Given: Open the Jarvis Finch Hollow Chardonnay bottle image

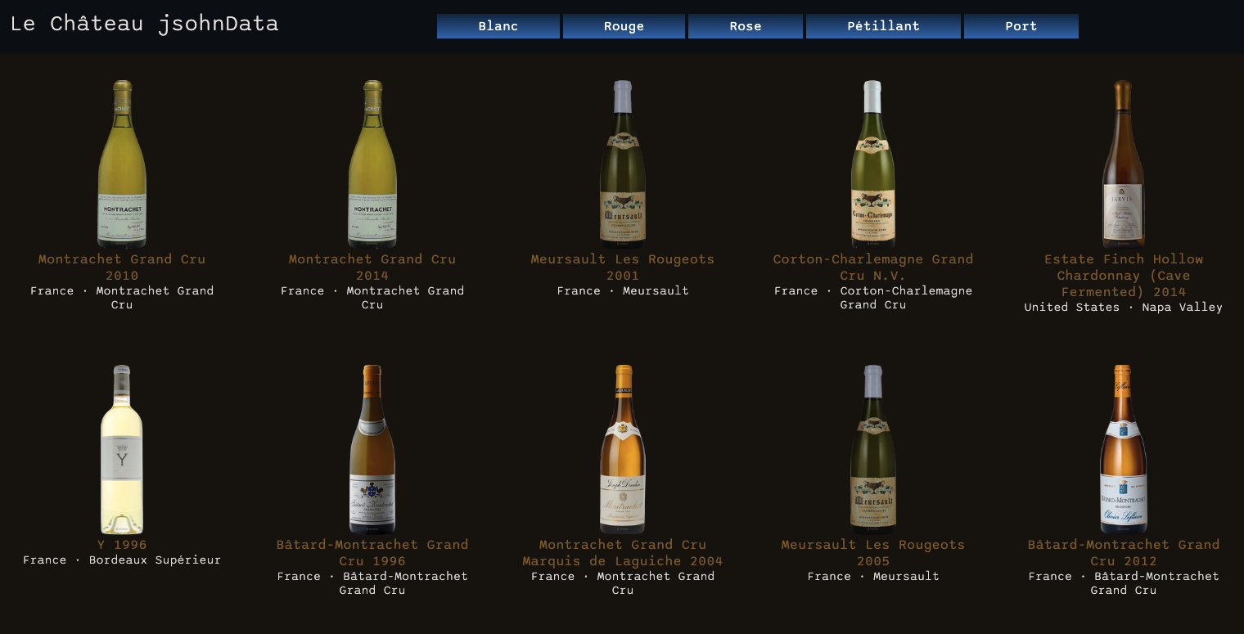Looking at the screenshot, I should (x=1123, y=164).
